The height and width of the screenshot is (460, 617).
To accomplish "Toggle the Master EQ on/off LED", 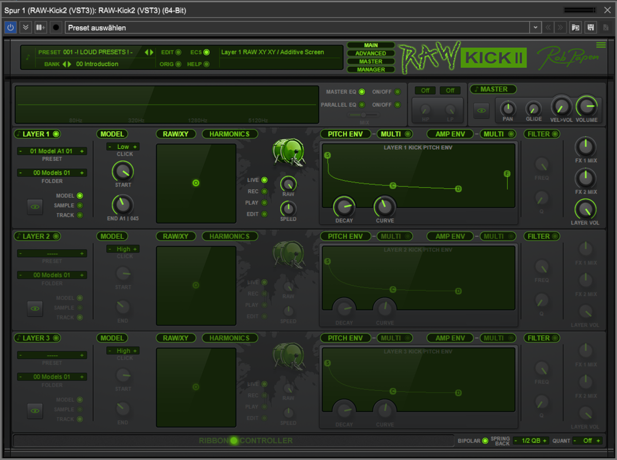I will (397, 92).
